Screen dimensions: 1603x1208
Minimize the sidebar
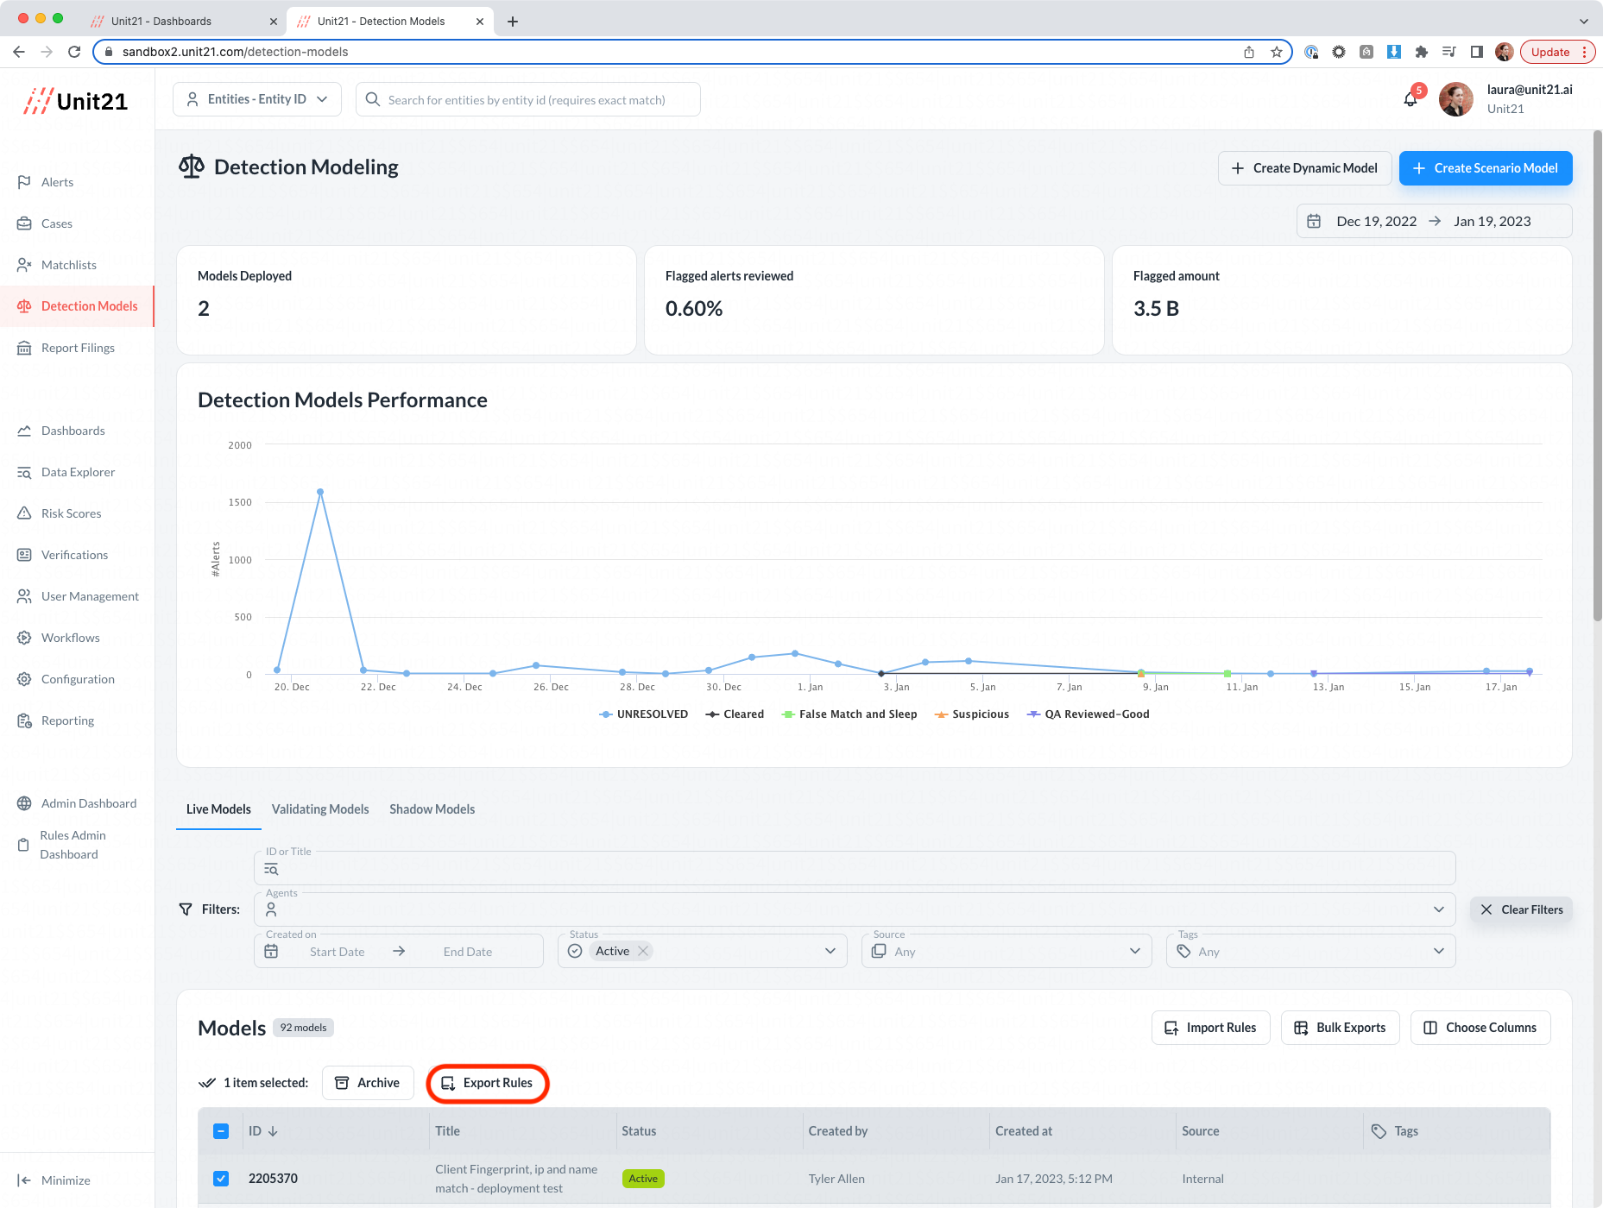54,1180
